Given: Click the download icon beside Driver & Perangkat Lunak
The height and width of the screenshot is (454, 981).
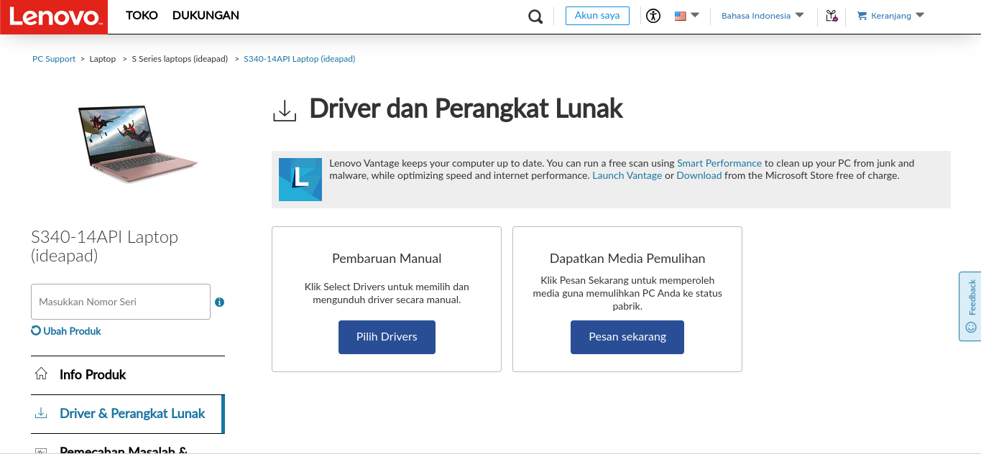Looking at the screenshot, I should 42,413.
